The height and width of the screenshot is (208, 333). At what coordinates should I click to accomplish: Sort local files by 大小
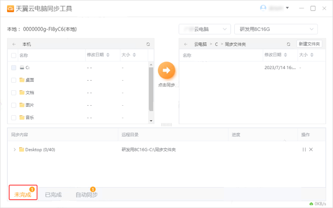pos(134,55)
